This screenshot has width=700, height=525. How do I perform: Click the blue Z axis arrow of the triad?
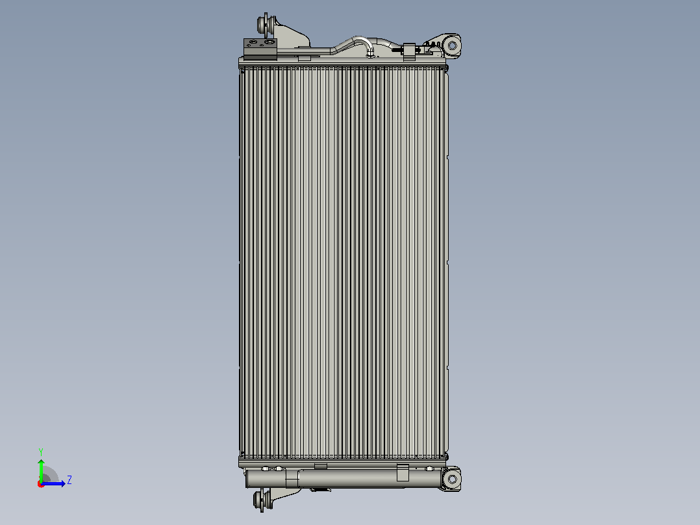tap(53, 483)
